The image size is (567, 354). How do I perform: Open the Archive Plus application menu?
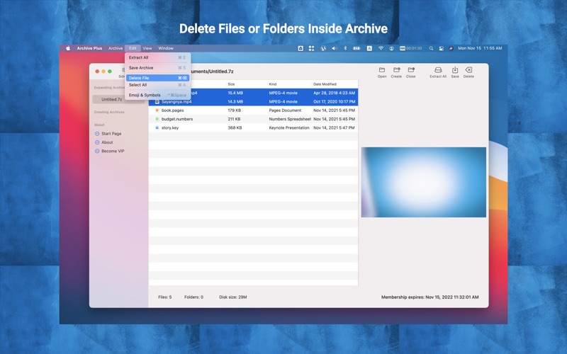(x=89, y=48)
